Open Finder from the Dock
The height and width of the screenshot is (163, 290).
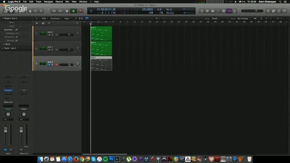(x=40, y=159)
